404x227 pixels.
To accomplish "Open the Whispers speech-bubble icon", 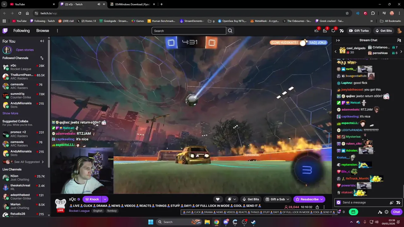I will tap(333, 31).
